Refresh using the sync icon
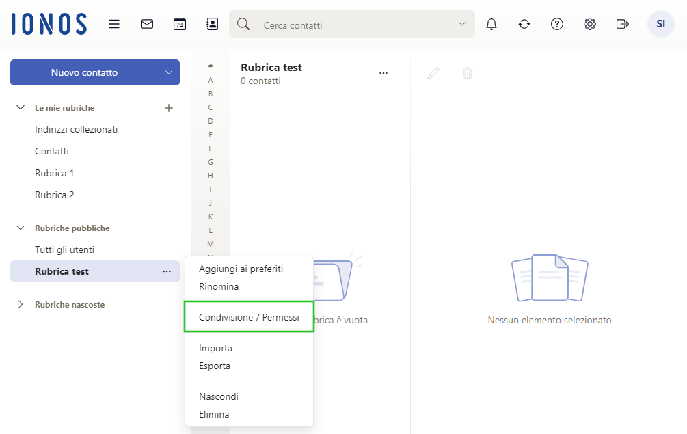Image resolution: width=687 pixels, height=434 pixels. click(524, 24)
